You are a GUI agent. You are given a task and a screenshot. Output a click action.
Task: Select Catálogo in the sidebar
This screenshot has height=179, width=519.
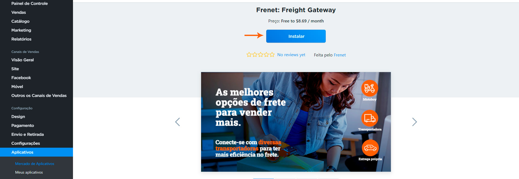(x=20, y=21)
